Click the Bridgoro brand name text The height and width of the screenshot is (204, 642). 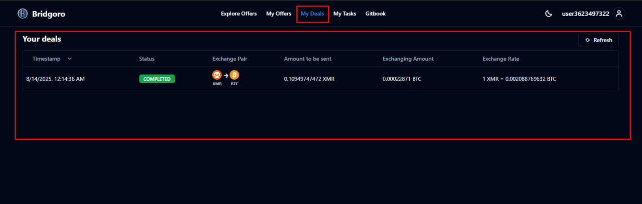[49, 14]
